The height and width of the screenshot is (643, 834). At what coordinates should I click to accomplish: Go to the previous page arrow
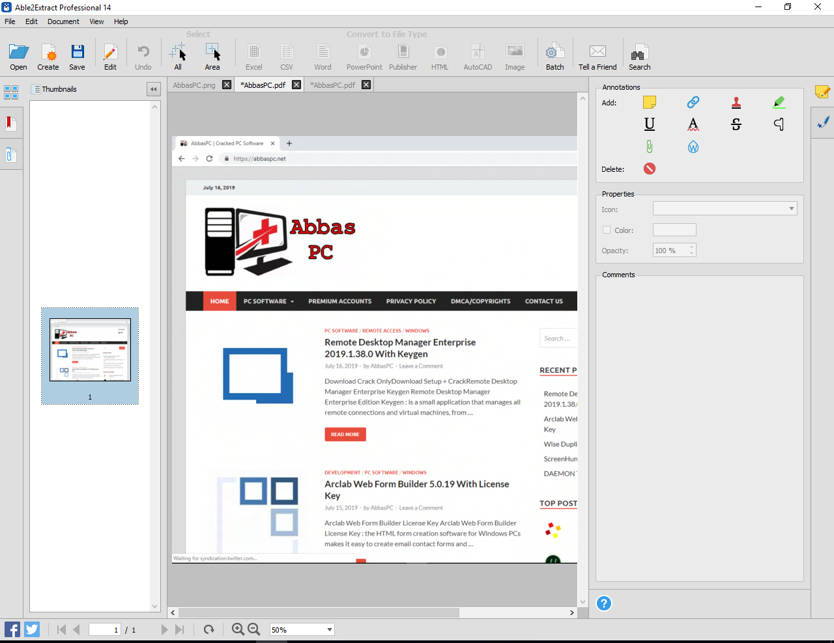(76, 629)
